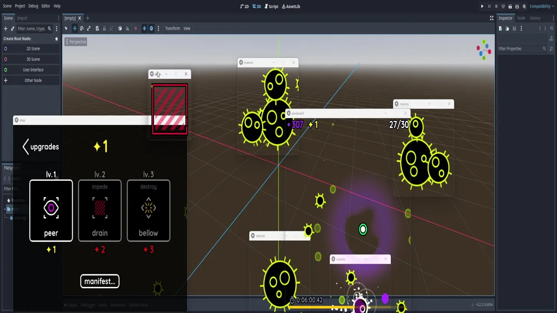Create a User Interface root node
The width and height of the screenshot is (557, 313).
click(x=31, y=70)
